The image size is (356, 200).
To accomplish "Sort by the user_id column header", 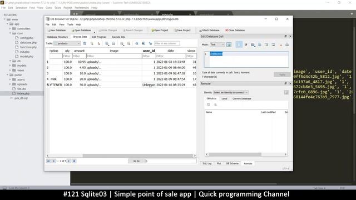I will [149, 51].
